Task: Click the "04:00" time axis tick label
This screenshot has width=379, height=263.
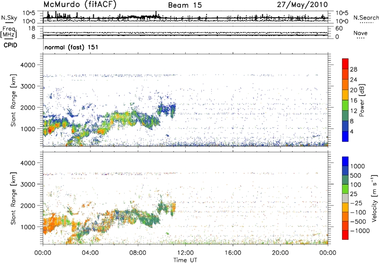Action: click(x=90, y=253)
